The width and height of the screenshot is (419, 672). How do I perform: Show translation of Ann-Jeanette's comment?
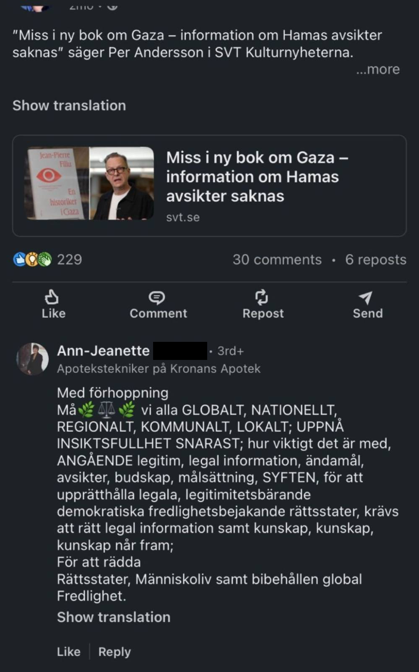click(x=114, y=617)
